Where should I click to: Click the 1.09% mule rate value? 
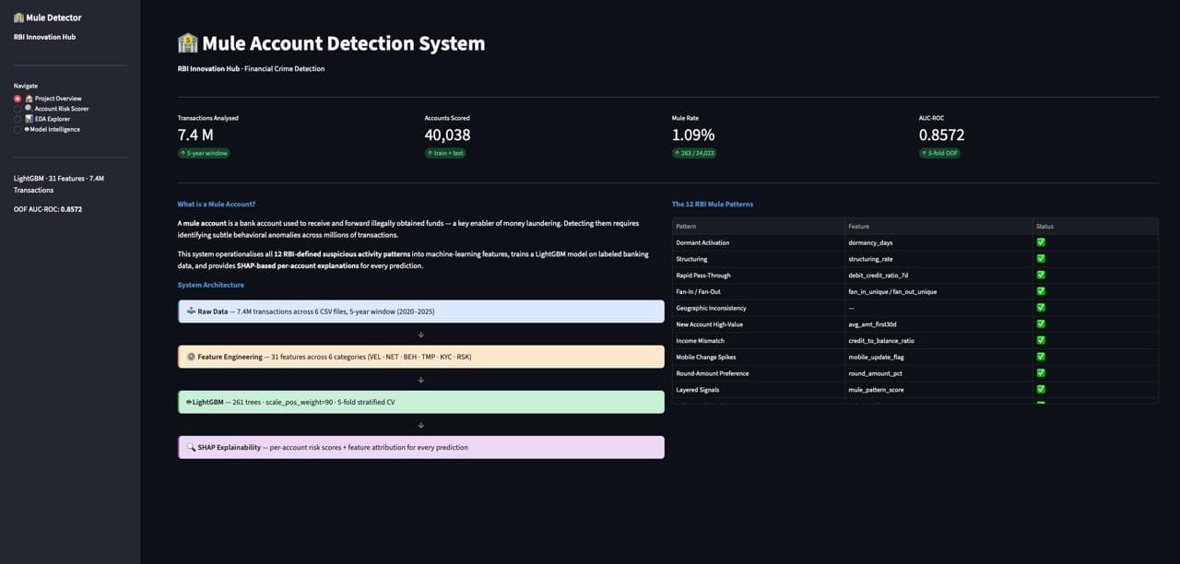(693, 135)
